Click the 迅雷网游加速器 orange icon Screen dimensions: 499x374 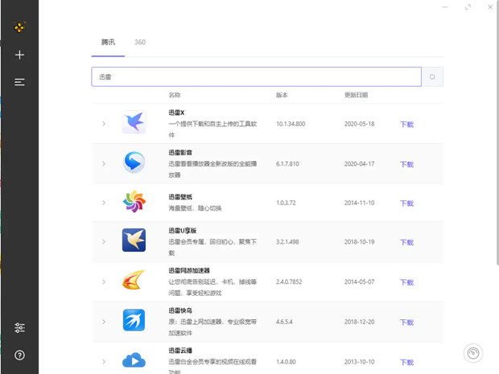134,280
